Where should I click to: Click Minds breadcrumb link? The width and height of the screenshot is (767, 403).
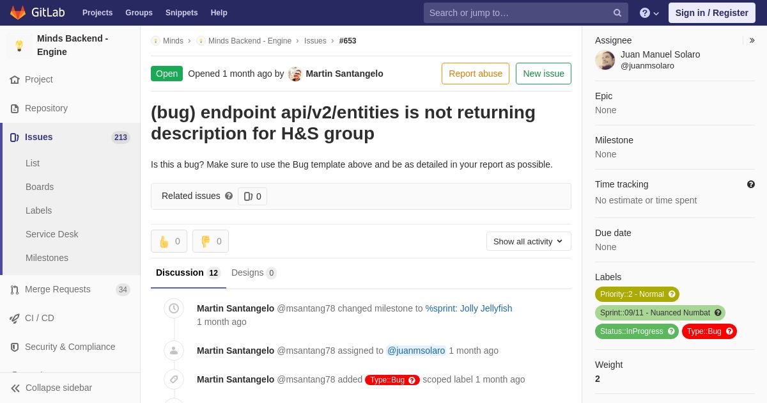(173, 41)
